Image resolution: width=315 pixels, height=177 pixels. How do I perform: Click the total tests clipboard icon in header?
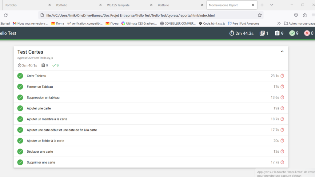click(277, 33)
